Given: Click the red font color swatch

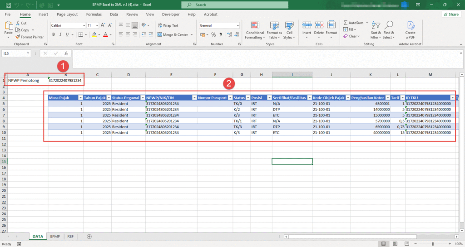Looking at the screenshot, I should 105,34.
